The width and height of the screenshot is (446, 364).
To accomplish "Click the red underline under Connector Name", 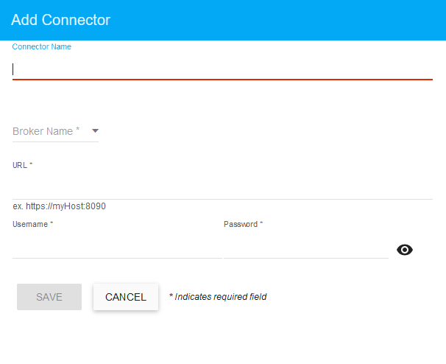I will (x=221, y=79).
